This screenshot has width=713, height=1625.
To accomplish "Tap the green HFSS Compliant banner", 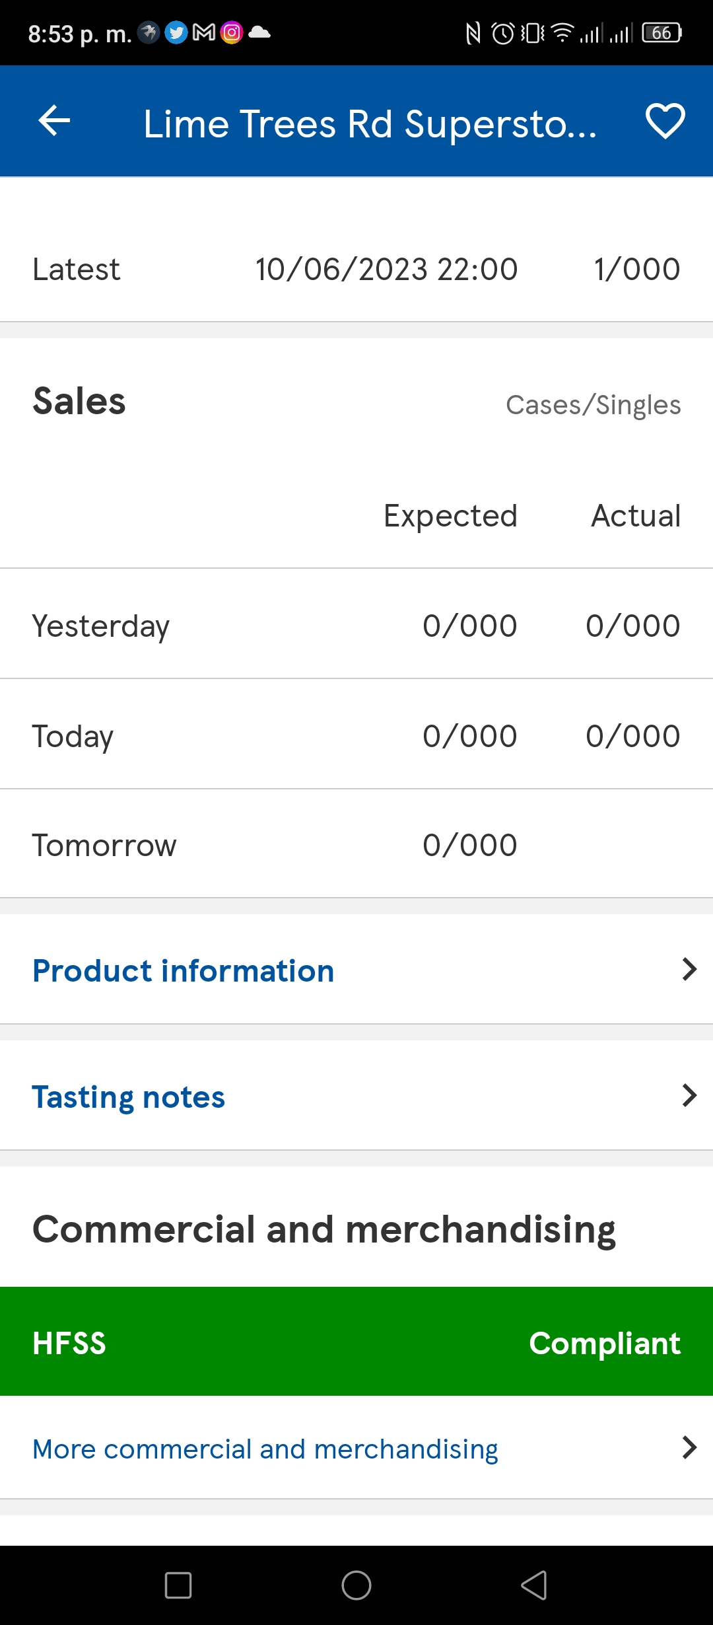I will coord(356,1342).
